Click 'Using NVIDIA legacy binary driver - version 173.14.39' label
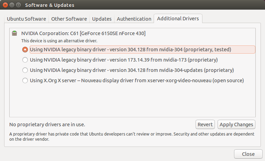265x161 pixels. tap(124, 60)
